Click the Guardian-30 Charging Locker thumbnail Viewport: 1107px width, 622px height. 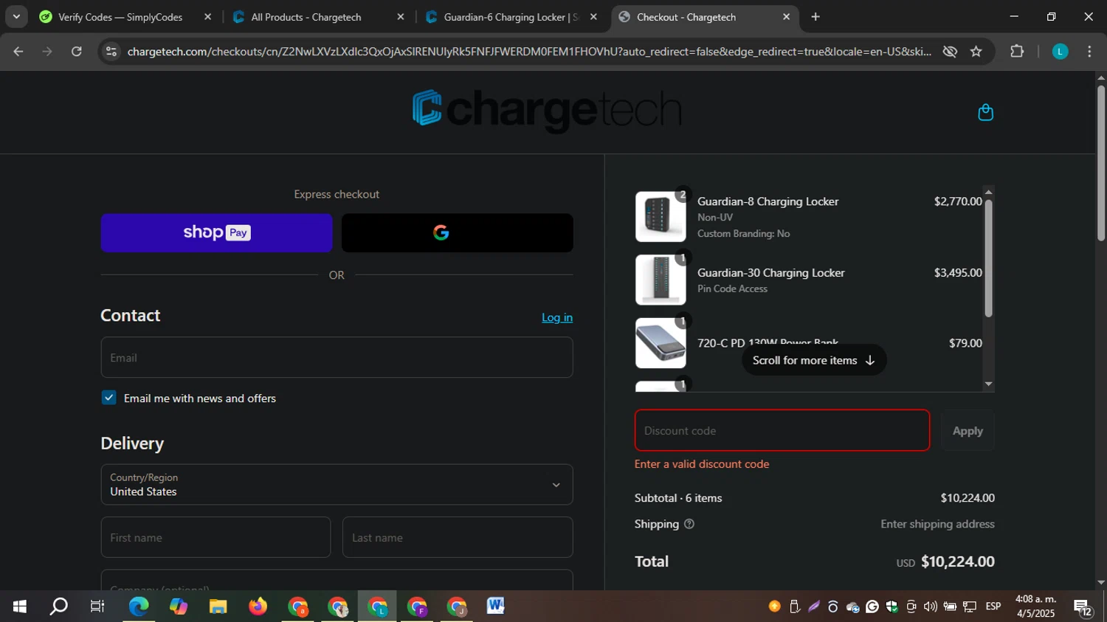(x=661, y=280)
